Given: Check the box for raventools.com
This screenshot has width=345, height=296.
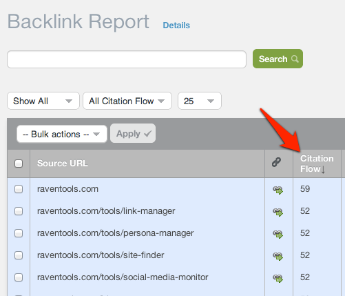Looking at the screenshot, I should pyautogui.click(x=19, y=189).
